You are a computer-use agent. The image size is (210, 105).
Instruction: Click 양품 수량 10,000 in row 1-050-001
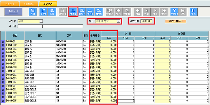[109, 41]
